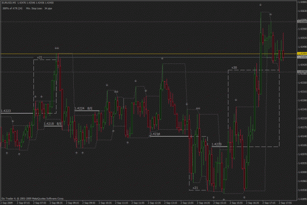Image resolution: width=307 pixels, height=205 pixels.
Task: Click 1.42525 on the price scale
Action: tap(303, 38)
